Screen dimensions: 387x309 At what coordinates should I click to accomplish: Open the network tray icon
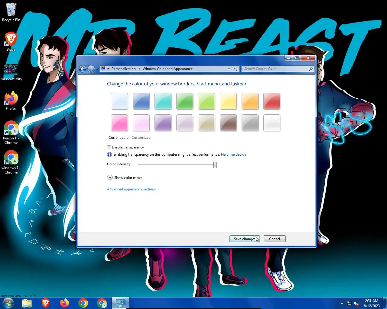click(x=349, y=303)
